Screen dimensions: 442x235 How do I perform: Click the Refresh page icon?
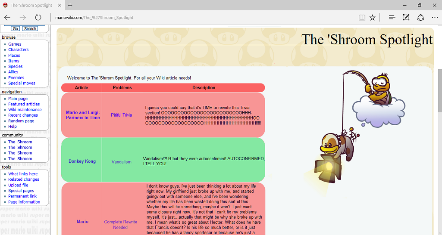pyautogui.click(x=38, y=18)
